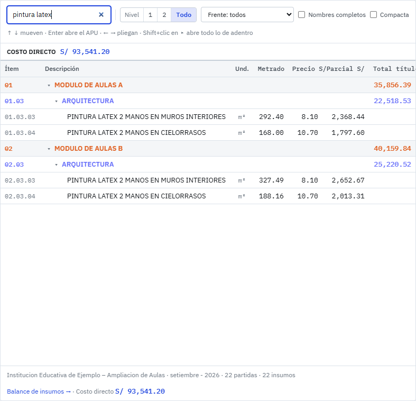Clear the search field with the X icon
The width and height of the screenshot is (416, 401).
pyautogui.click(x=101, y=15)
